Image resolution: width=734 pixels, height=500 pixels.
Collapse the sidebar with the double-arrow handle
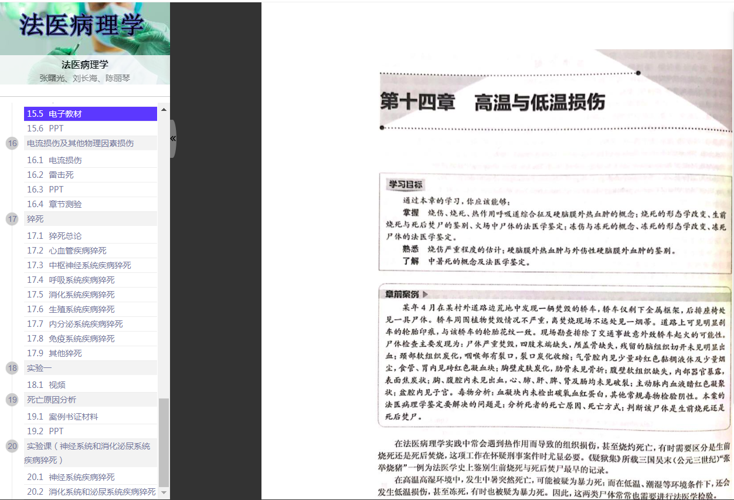click(173, 138)
